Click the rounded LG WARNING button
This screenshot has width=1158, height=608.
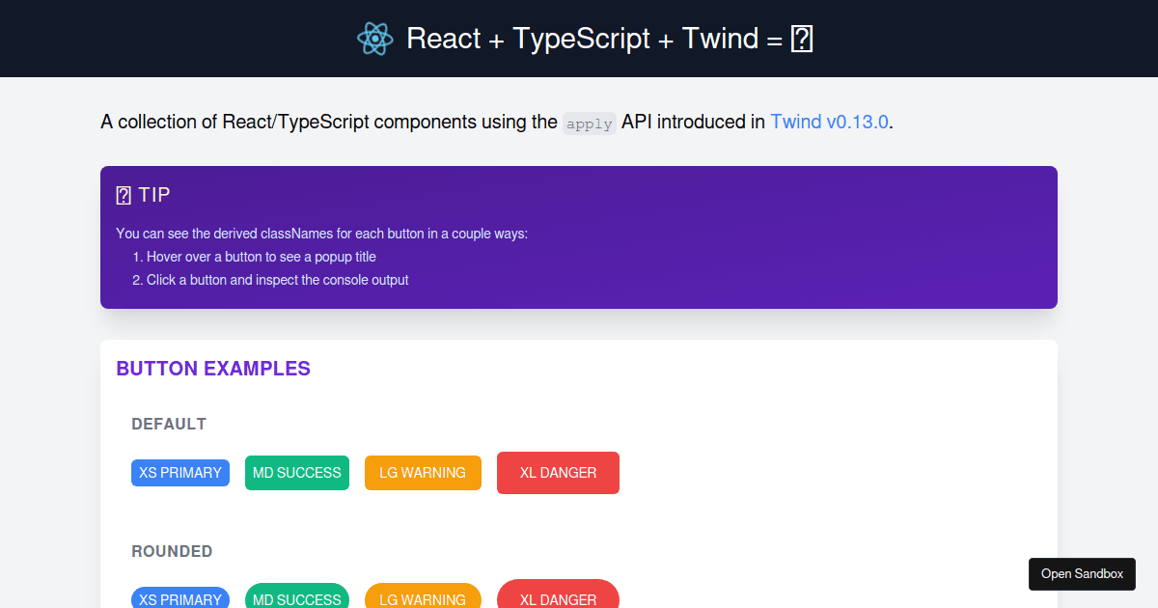pos(423,599)
